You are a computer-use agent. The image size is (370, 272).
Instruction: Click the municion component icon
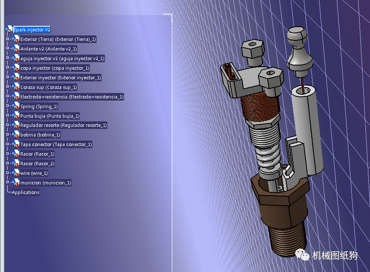(15, 182)
